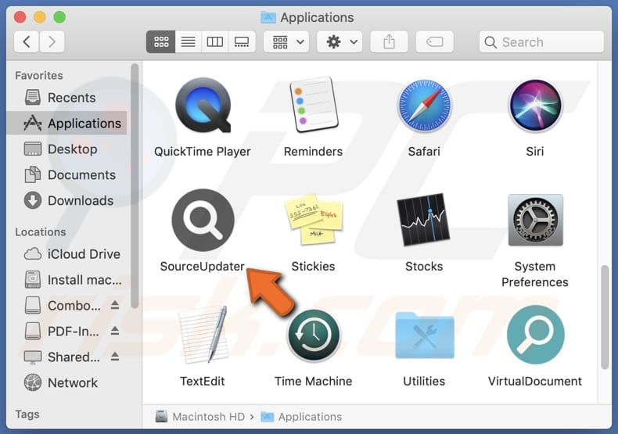Focus the Search field

tap(541, 41)
